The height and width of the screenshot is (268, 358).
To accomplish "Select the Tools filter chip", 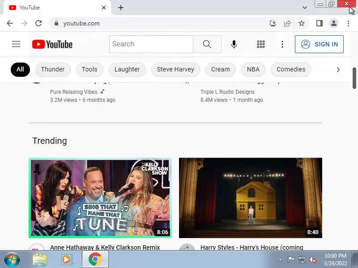I will [x=89, y=69].
